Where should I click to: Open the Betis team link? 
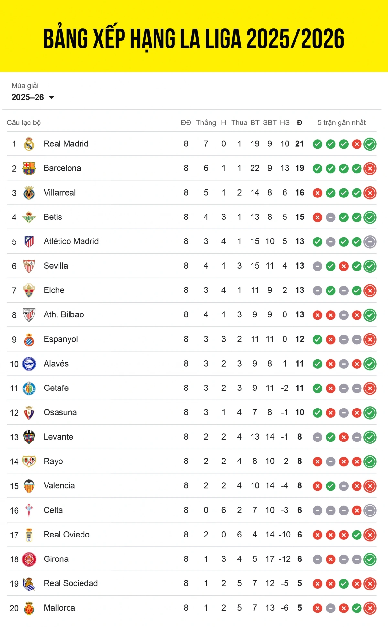pyautogui.click(x=53, y=217)
